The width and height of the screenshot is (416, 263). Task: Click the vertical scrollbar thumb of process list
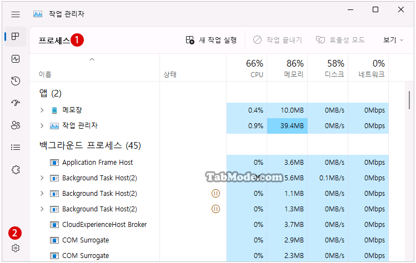pos(409,100)
